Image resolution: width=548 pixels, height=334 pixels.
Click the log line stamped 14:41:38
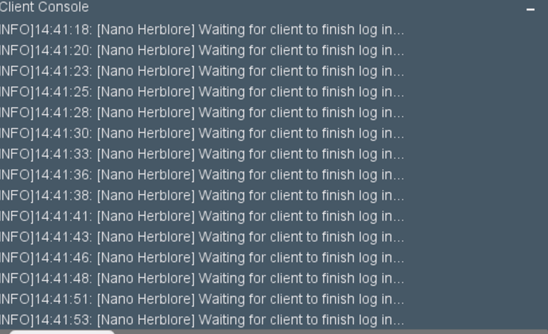pyautogui.click(x=202, y=196)
